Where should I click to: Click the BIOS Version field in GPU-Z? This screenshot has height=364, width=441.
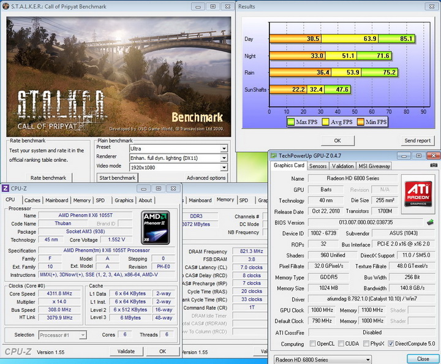[366, 222]
